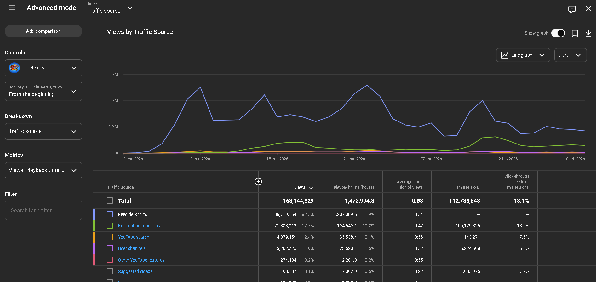Click the bookmark save report icon

[575, 33]
